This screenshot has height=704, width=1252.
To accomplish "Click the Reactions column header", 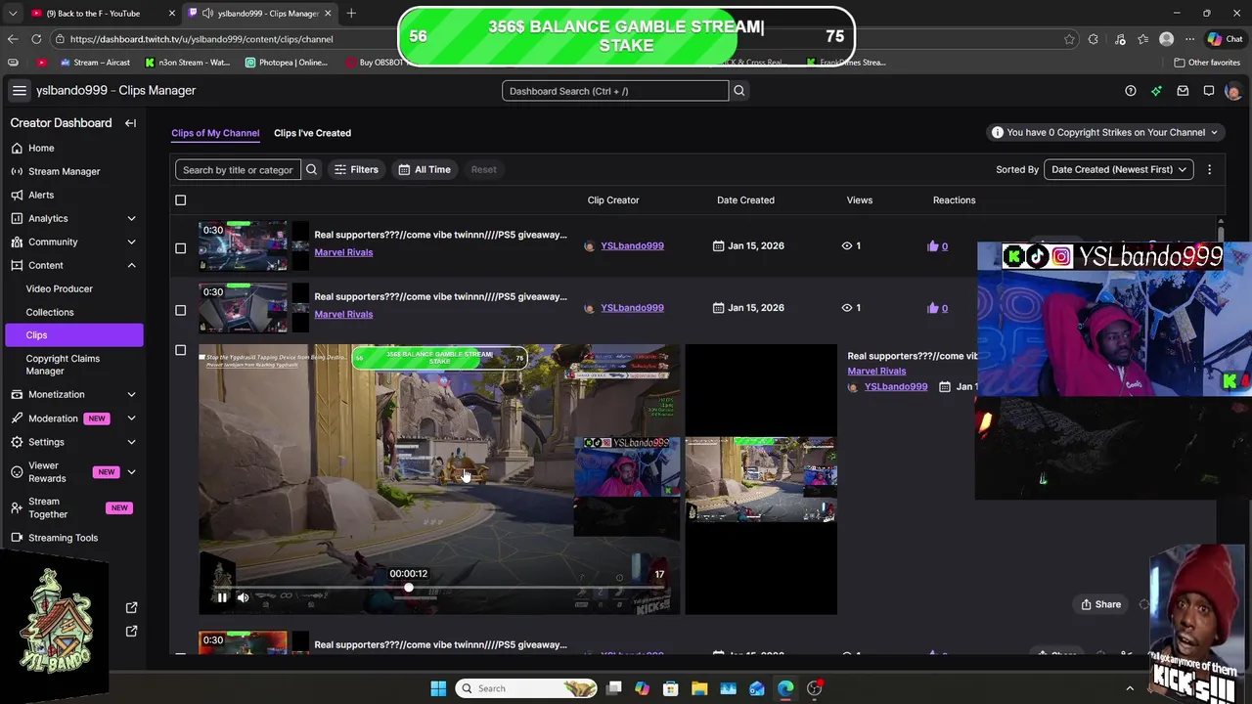I will point(954,200).
